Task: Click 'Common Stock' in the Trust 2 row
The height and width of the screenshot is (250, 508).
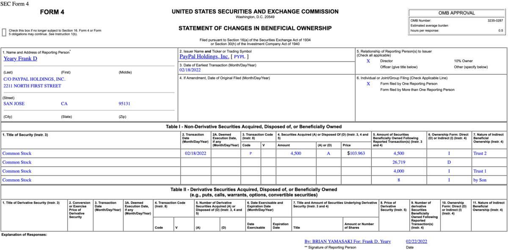Action: (x=17, y=153)
